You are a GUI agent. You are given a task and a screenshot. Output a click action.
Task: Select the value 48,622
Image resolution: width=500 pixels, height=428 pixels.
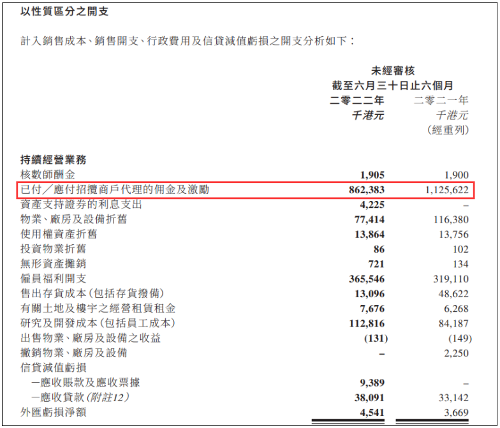coord(453,293)
